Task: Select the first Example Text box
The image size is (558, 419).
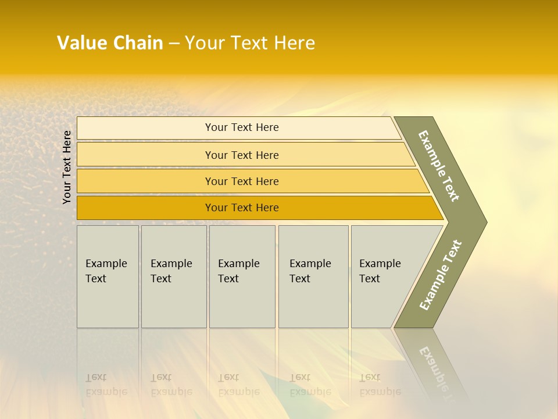Action: tap(108, 276)
